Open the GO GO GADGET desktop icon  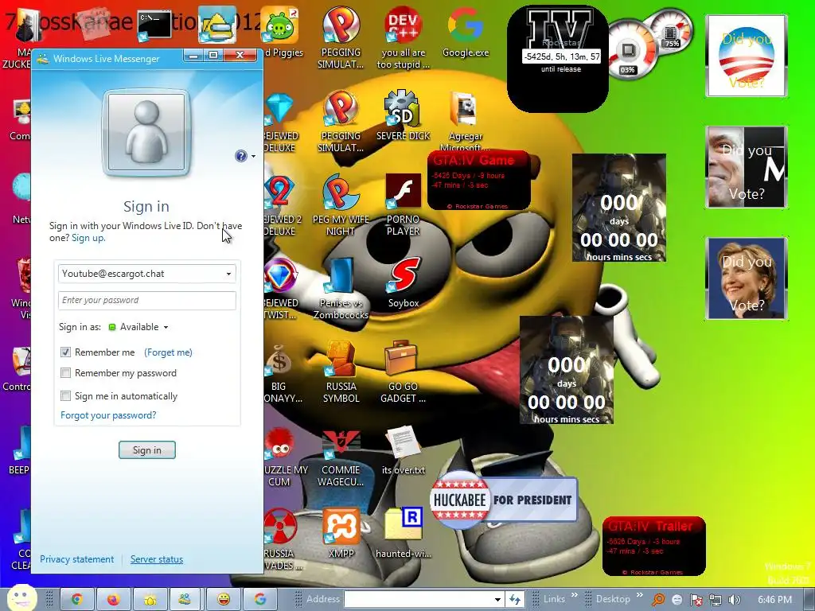[403, 372]
